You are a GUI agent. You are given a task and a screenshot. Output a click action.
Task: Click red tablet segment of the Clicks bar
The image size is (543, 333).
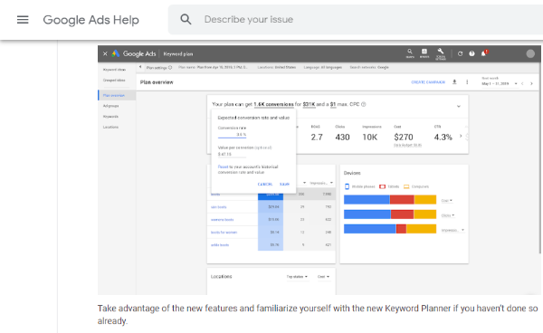[x=402, y=214]
